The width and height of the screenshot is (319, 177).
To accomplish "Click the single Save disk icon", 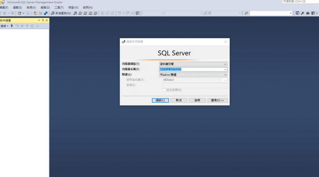I will 40,13.
